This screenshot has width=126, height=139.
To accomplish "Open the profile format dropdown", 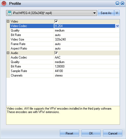I will pyautogui.click(x=94, y=13).
